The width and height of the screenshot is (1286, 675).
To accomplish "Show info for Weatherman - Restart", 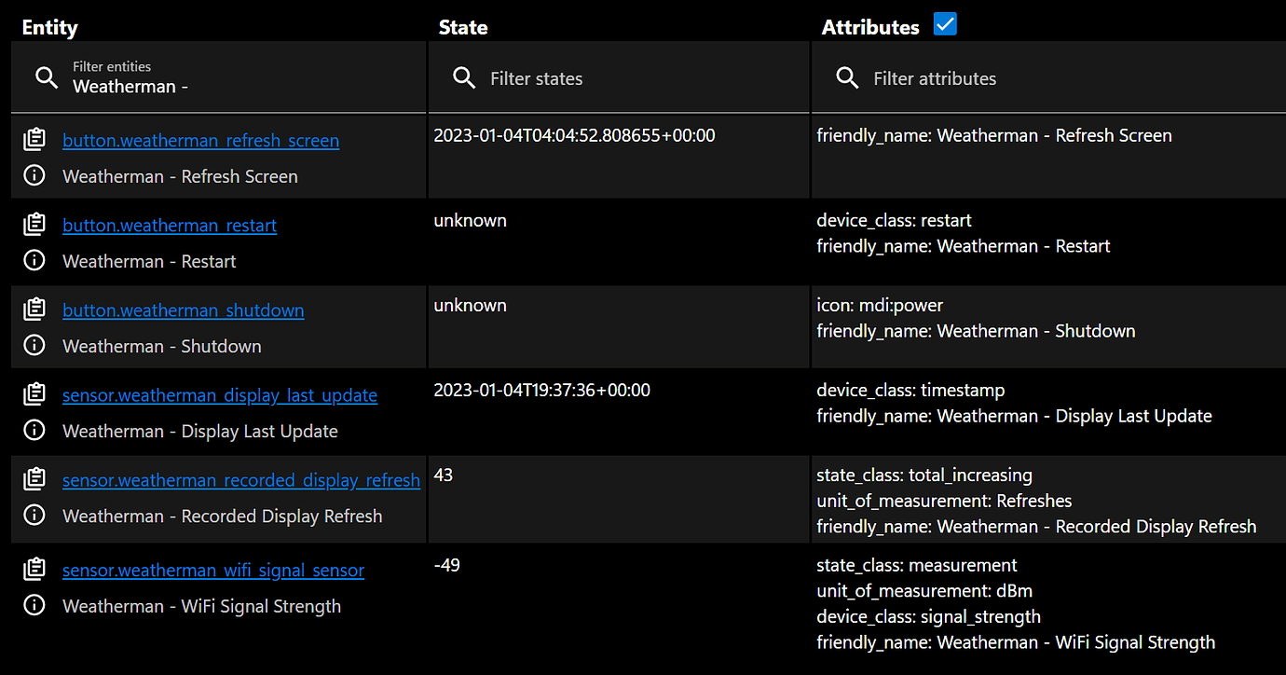I will pyautogui.click(x=34, y=261).
